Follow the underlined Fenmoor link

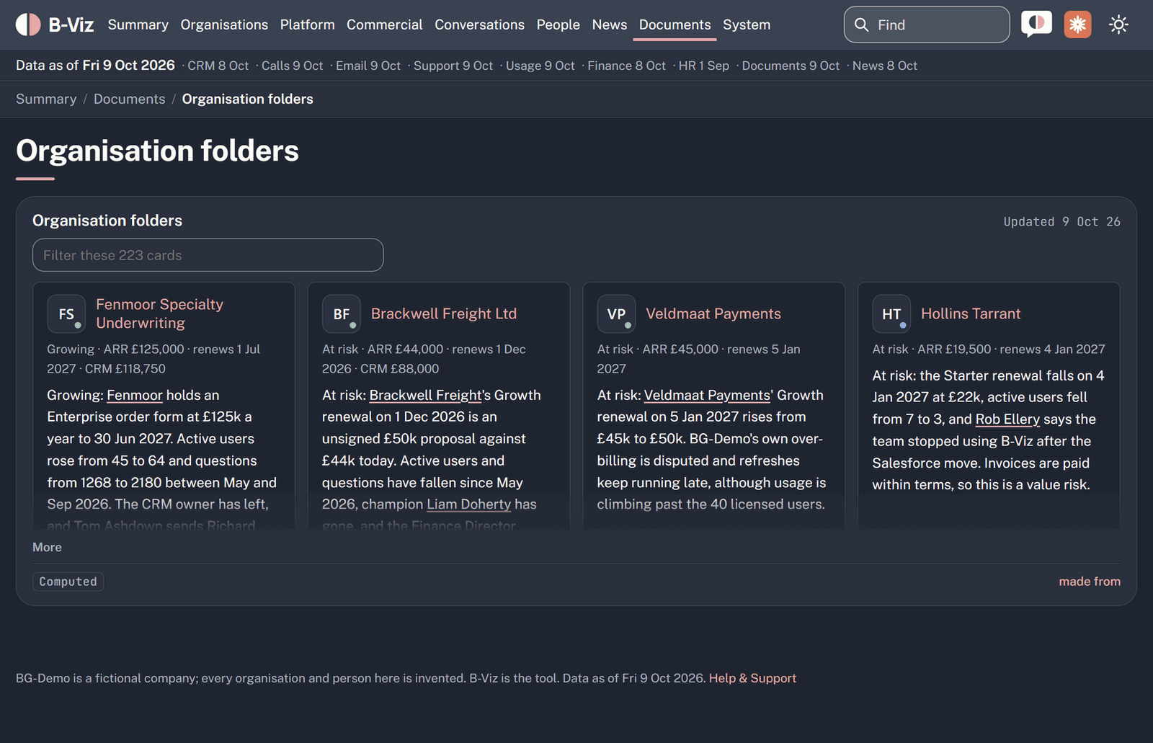(135, 395)
